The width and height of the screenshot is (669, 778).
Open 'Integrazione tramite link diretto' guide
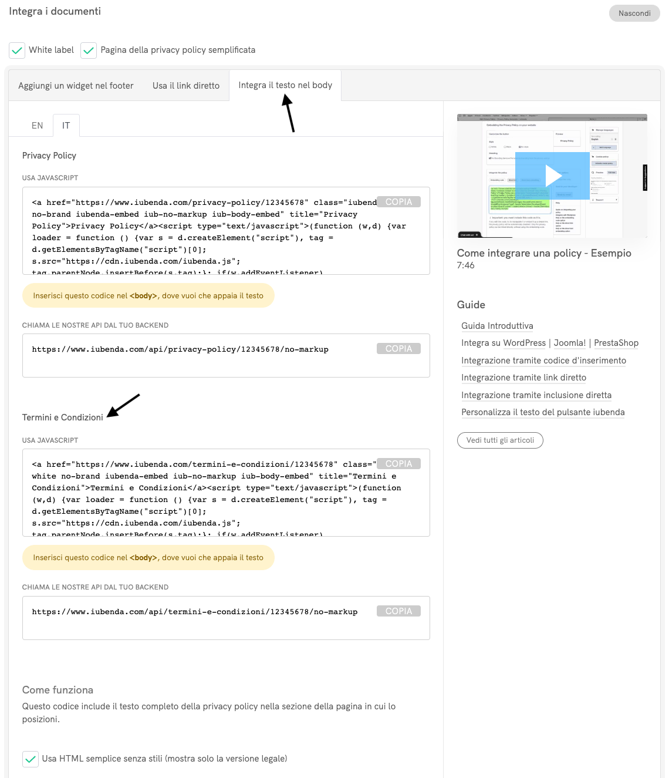pos(523,378)
